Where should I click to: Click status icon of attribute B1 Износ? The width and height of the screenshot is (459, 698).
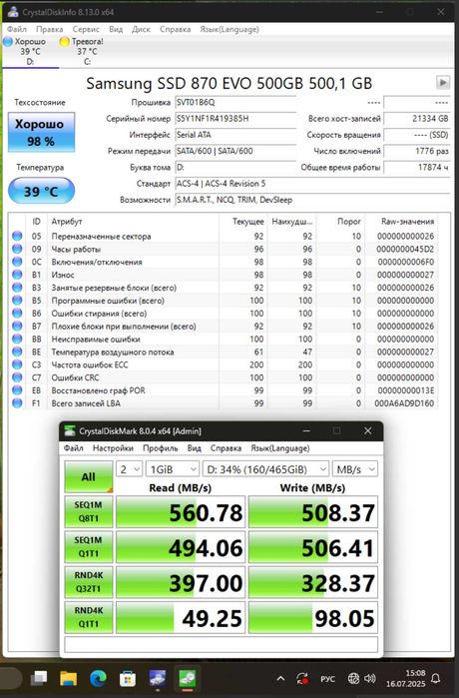coord(17,275)
